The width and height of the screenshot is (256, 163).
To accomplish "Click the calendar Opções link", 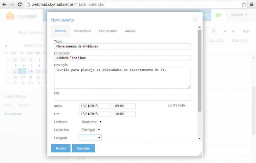I will [24, 105].
